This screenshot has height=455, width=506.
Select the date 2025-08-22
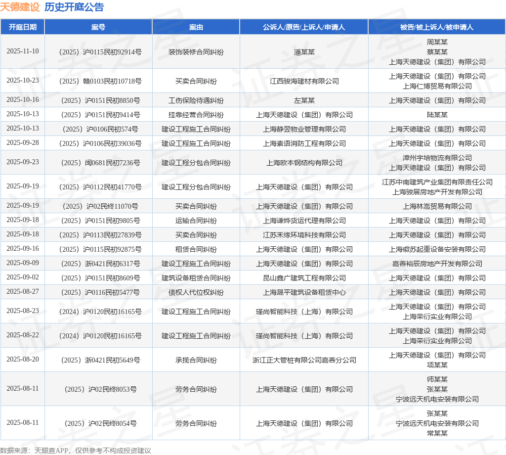click(x=23, y=335)
